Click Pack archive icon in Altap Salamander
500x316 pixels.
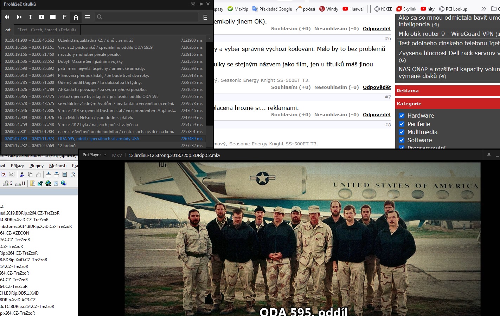(x=49, y=175)
